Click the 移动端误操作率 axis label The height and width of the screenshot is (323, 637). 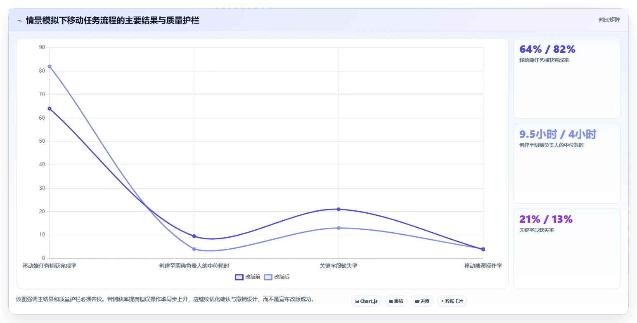483,266
